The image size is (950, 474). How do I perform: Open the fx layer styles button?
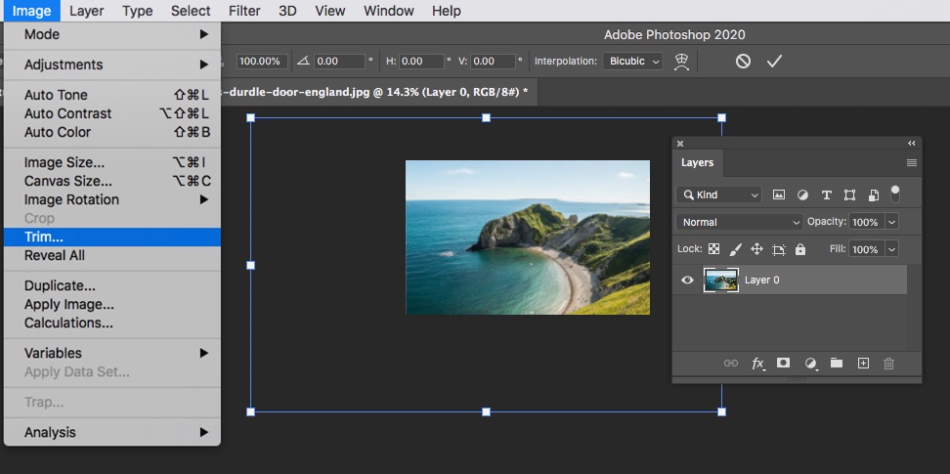pos(757,363)
